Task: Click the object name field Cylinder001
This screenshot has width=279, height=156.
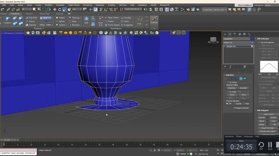Action: (237, 39)
